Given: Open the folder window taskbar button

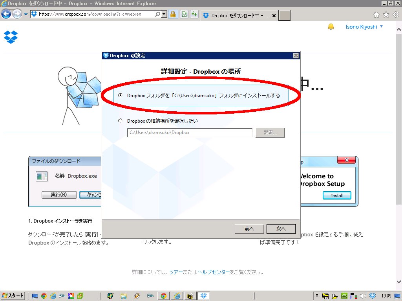Looking at the screenshot, I should pyautogui.click(x=124, y=296).
